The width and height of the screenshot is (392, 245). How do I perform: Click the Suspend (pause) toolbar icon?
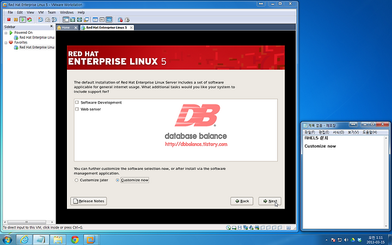pyautogui.click(x=15, y=20)
